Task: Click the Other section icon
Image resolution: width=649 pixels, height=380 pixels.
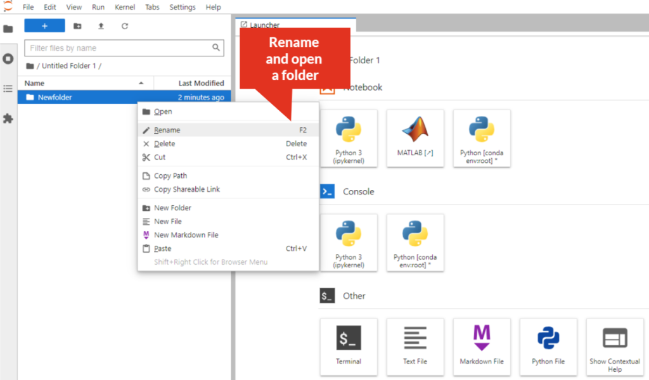Action: click(x=328, y=296)
